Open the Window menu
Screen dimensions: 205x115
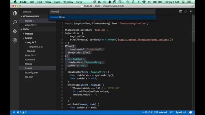(68, 2)
